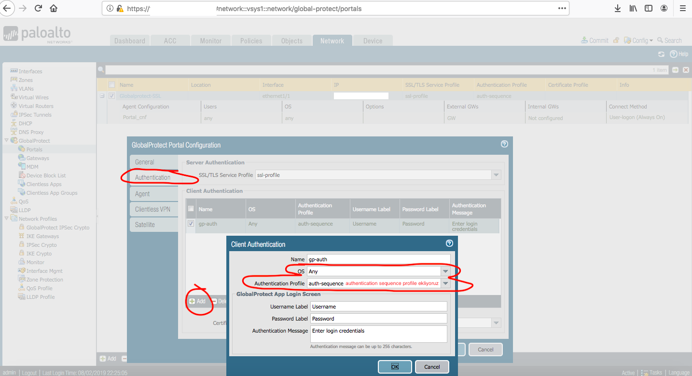This screenshot has height=376, width=692.
Task: Click the green Add icon under Client Authentication
Action: click(193, 301)
